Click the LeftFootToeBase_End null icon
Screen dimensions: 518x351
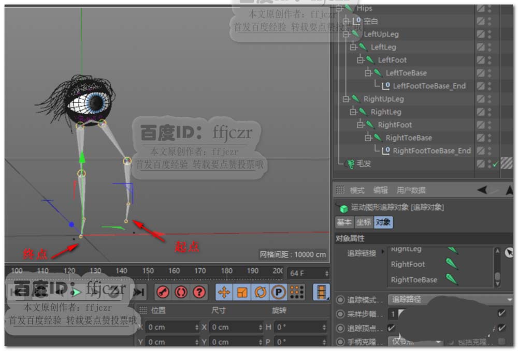pyautogui.click(x=386, y=86)
